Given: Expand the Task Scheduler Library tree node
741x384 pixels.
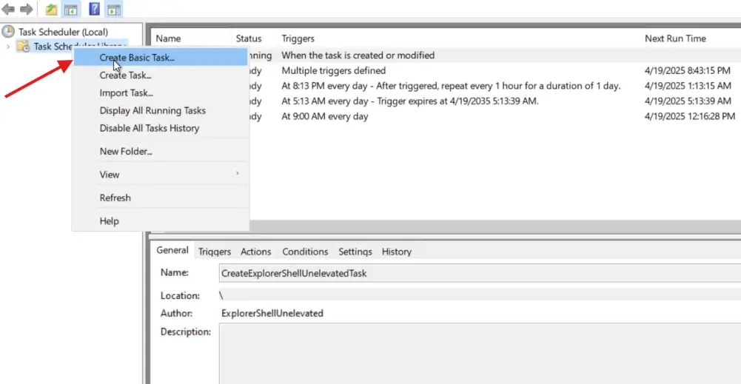Looking at the screenshot, I should 8,47.
